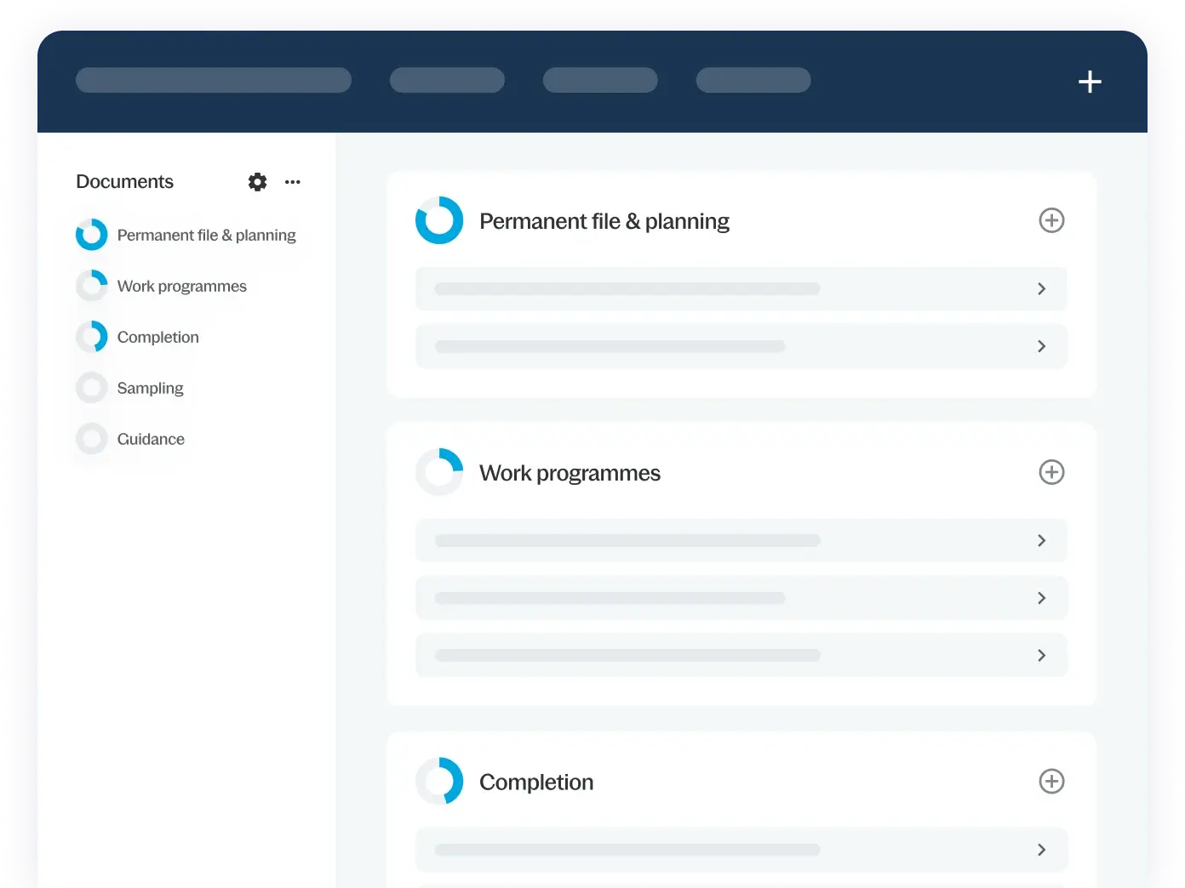
Task: Open third row chevron under Work programmes
Action: (x=1041, y=655)
